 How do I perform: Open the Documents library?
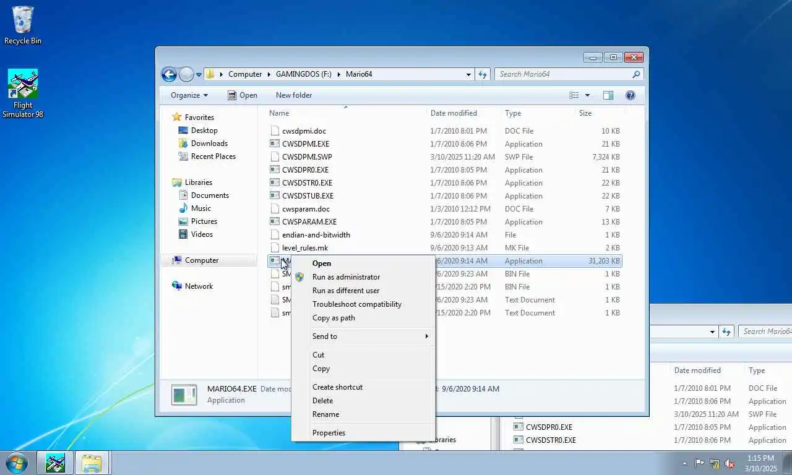(210, 195)
